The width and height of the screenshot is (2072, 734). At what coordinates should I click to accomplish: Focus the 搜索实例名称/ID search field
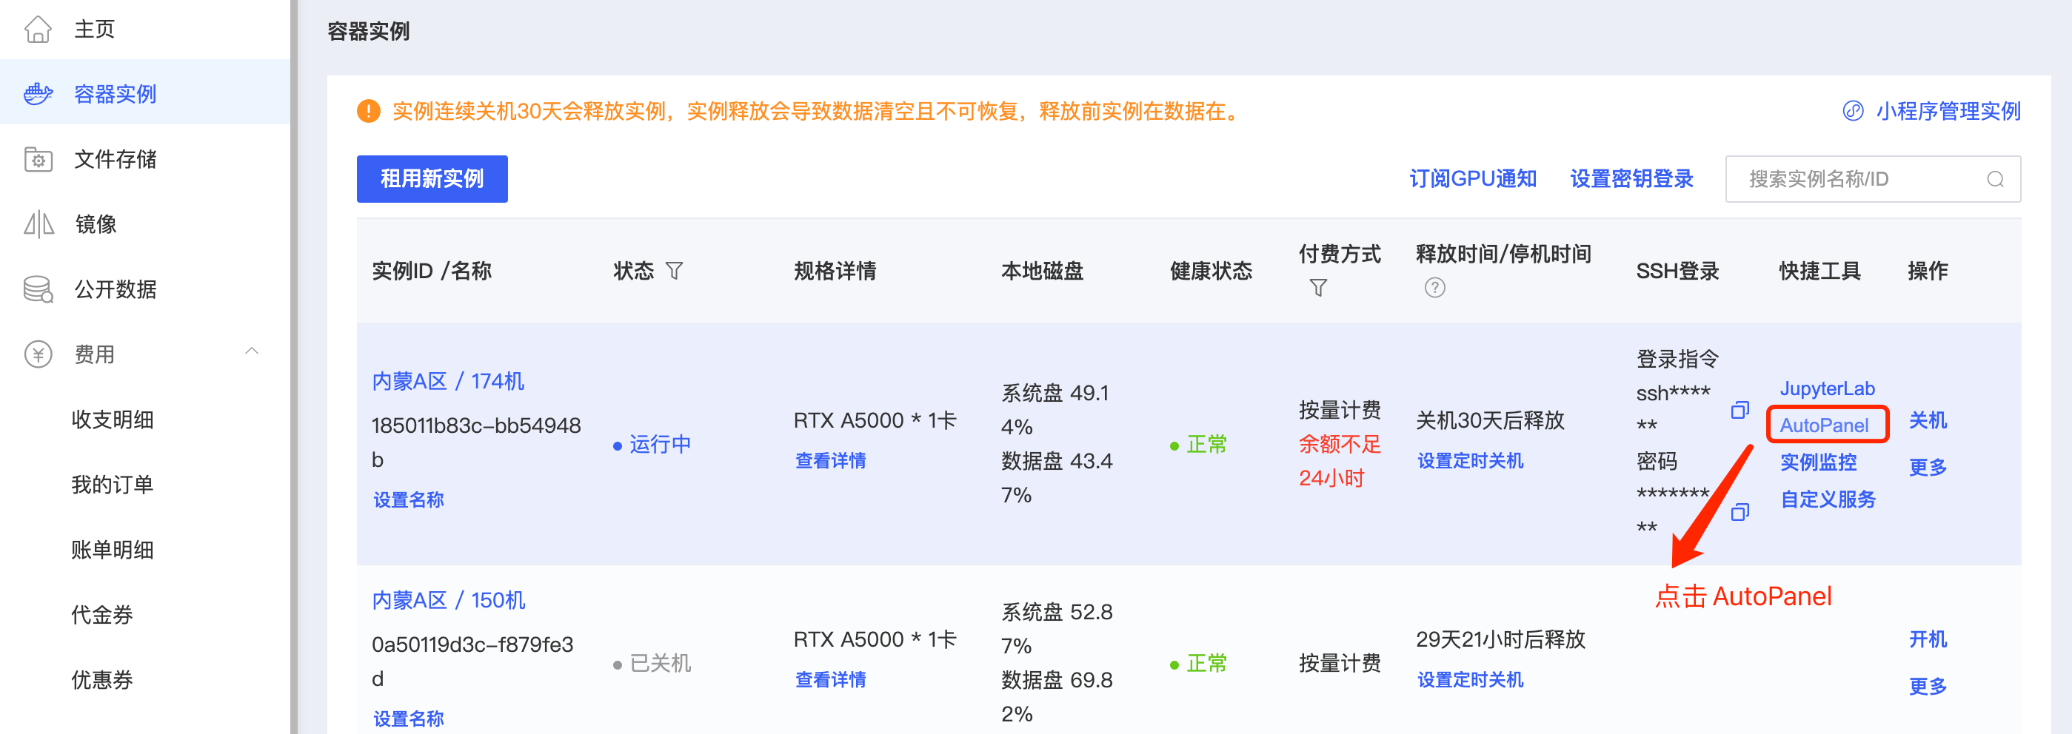pos(1873,178)
